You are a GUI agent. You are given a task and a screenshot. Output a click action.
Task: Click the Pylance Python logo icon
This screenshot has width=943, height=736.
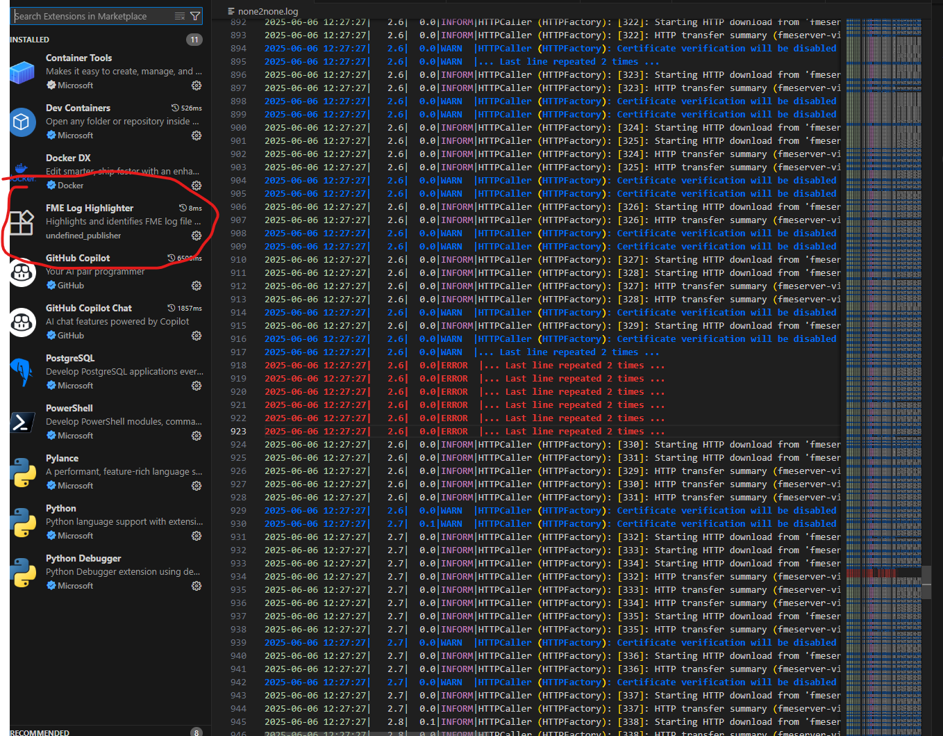[x=22, y=473]
